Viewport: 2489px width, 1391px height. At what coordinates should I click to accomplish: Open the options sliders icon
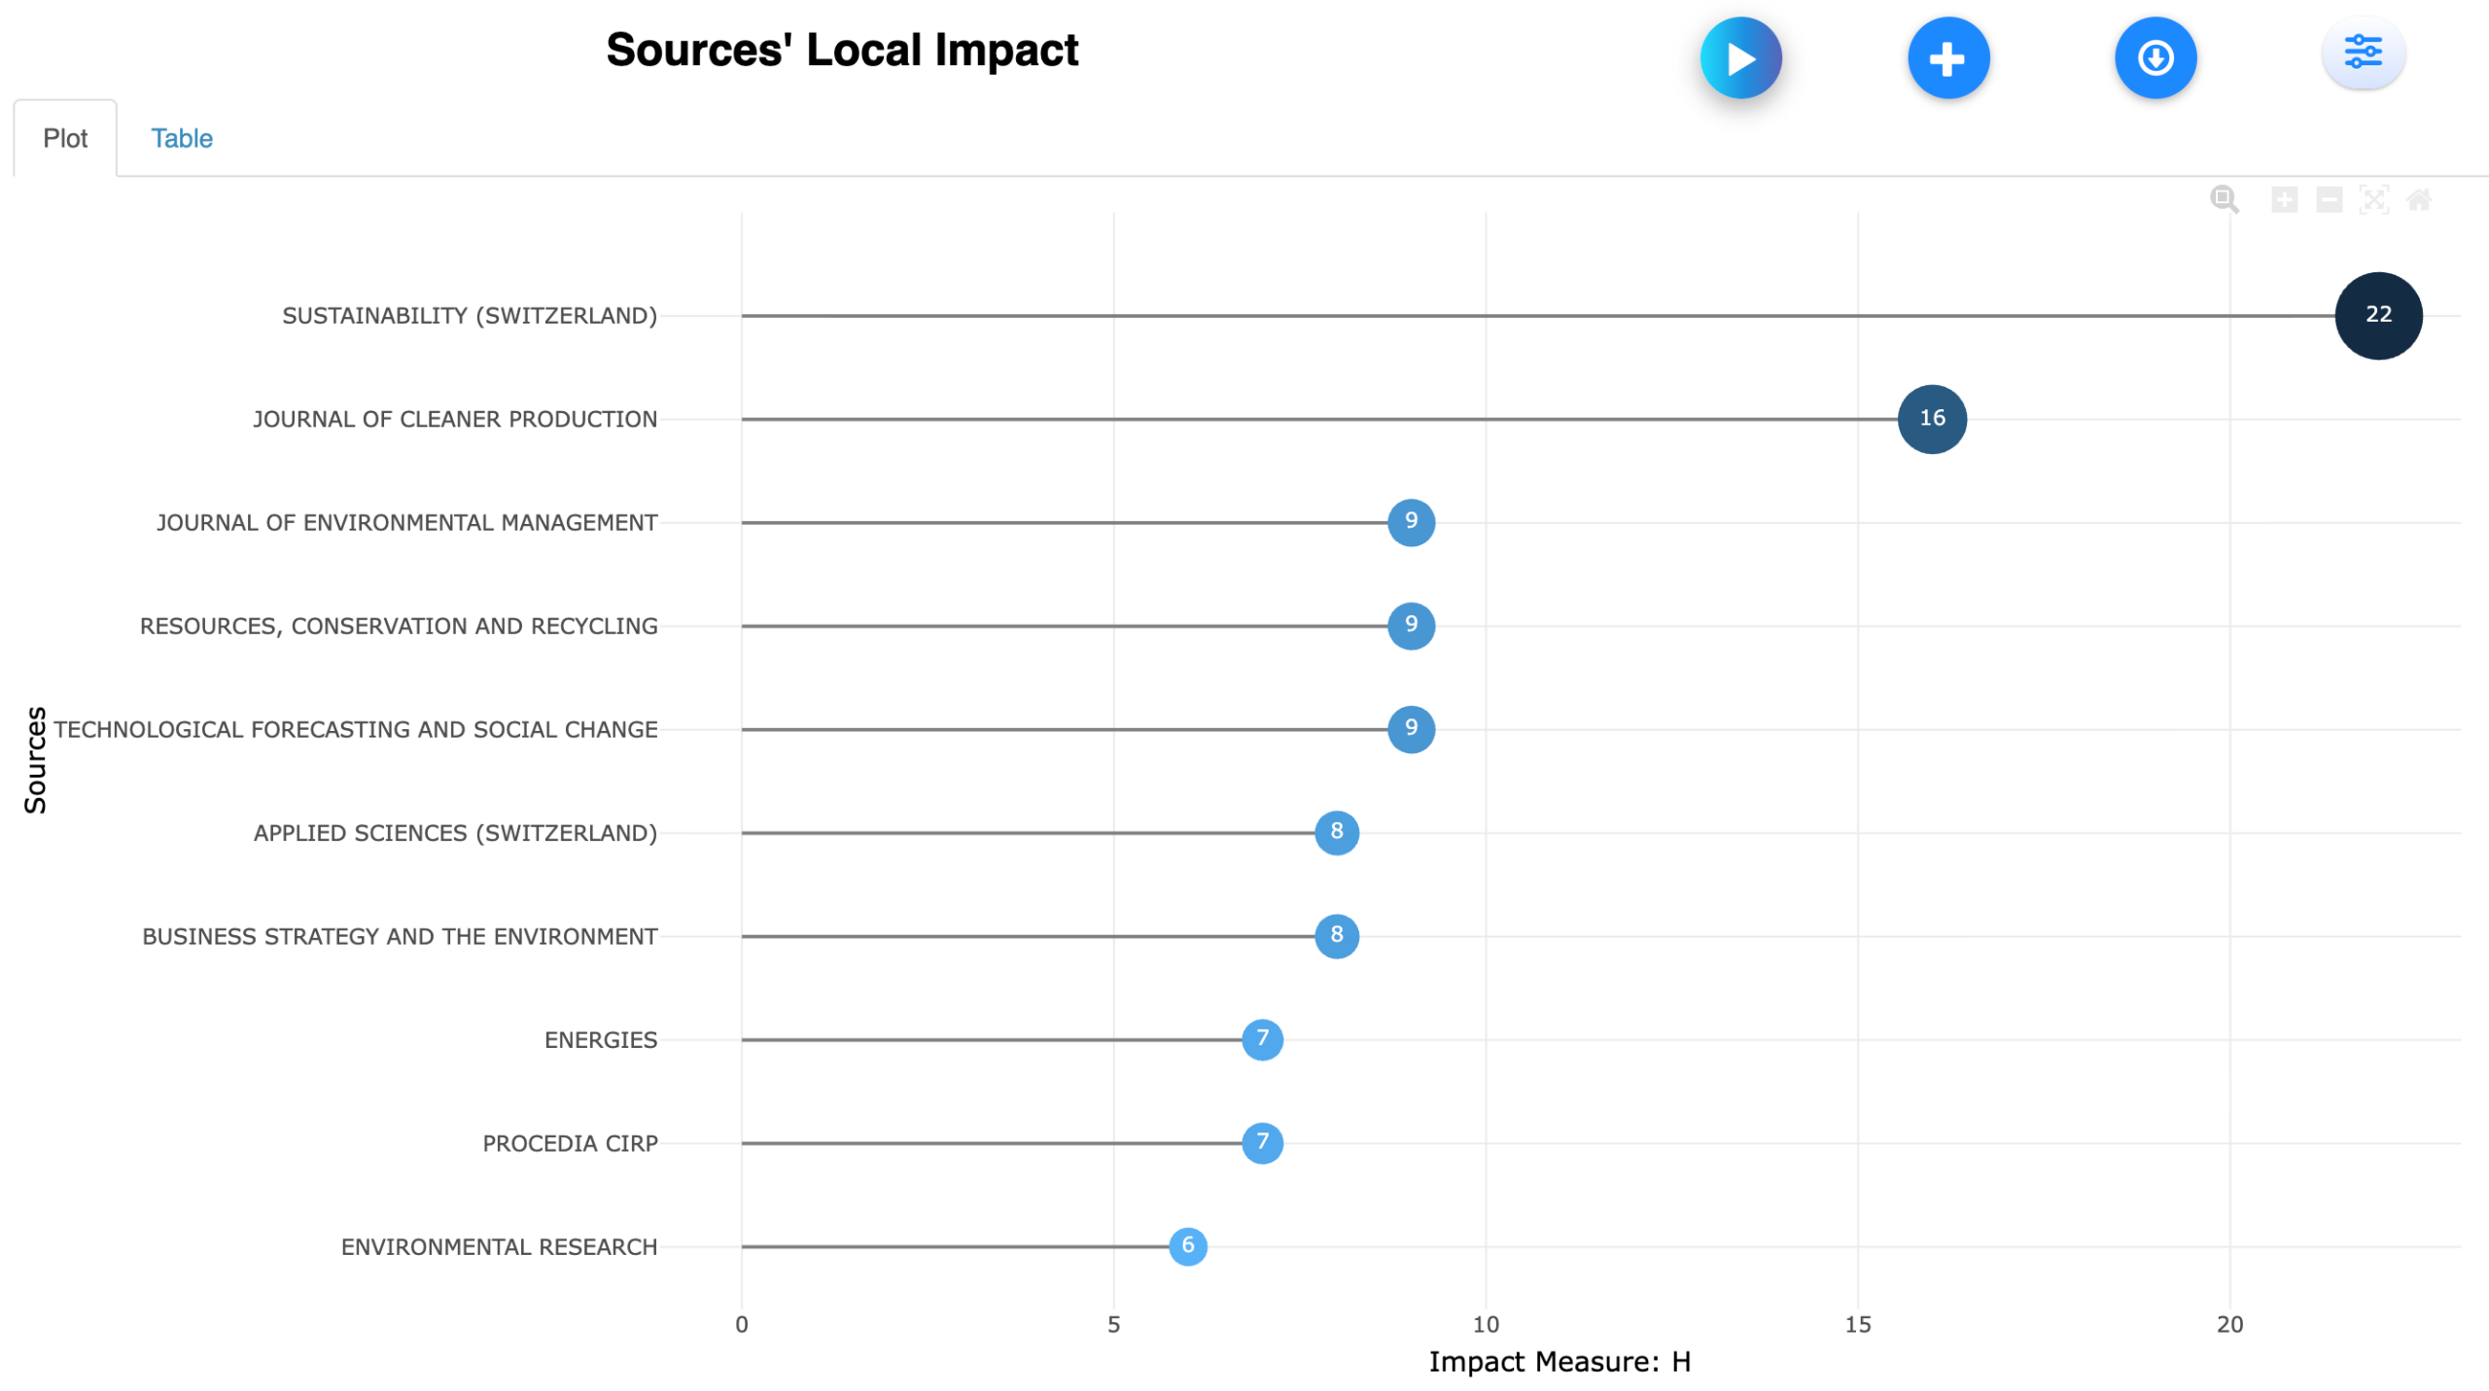pyautogui.click(x=2362, y=52)
